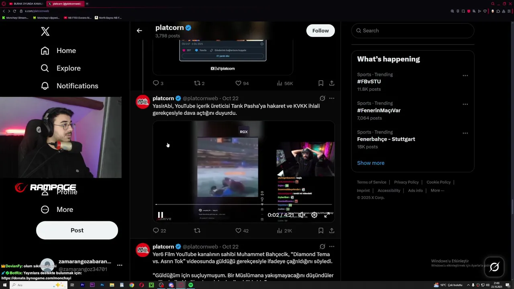
Task: Open a new browser tab
Action: coord(87,4)
